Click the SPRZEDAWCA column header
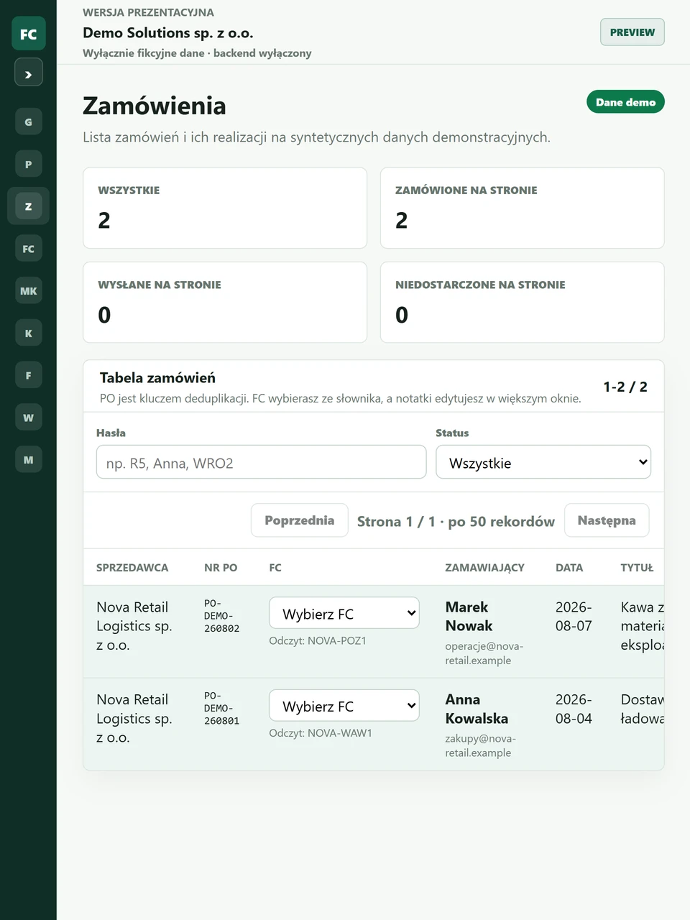The image size is (690, 920). (132, 568)
